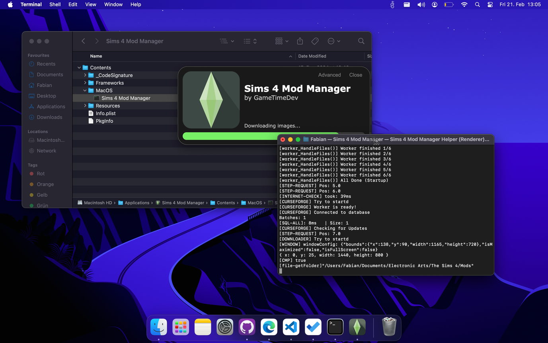Sort by the Date Modified column

tap(312, 56)
